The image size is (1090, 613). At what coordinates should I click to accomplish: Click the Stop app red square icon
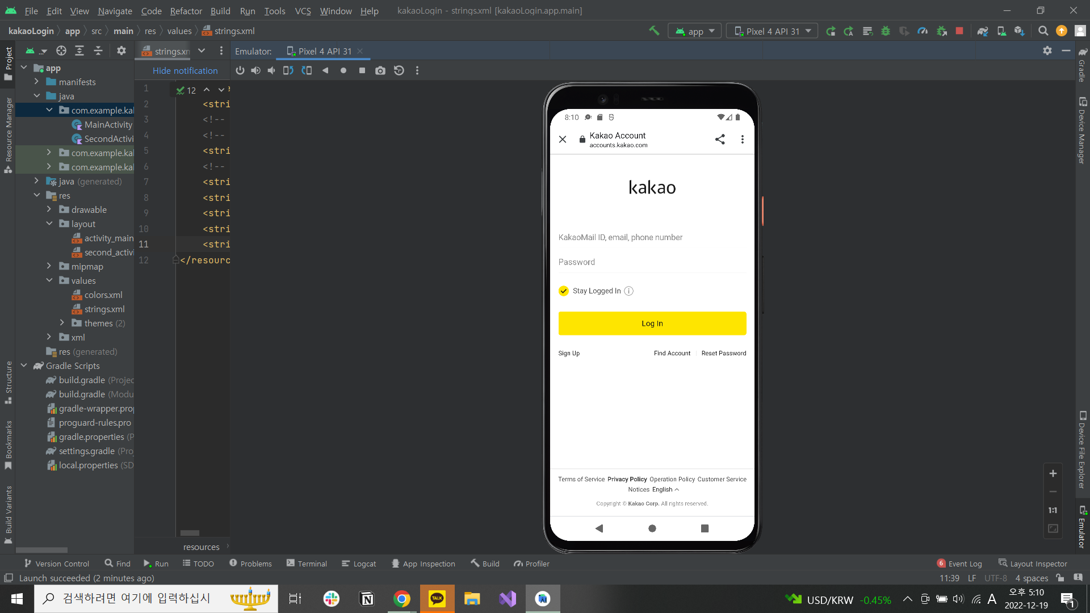click(x=959, y=31)
